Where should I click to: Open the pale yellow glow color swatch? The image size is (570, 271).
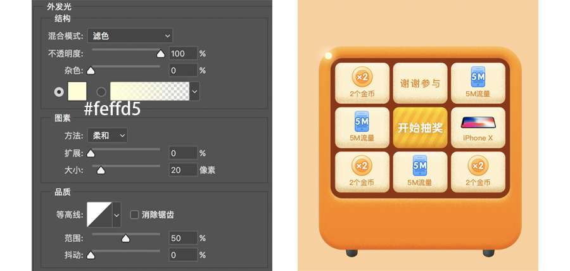(77, 91)
